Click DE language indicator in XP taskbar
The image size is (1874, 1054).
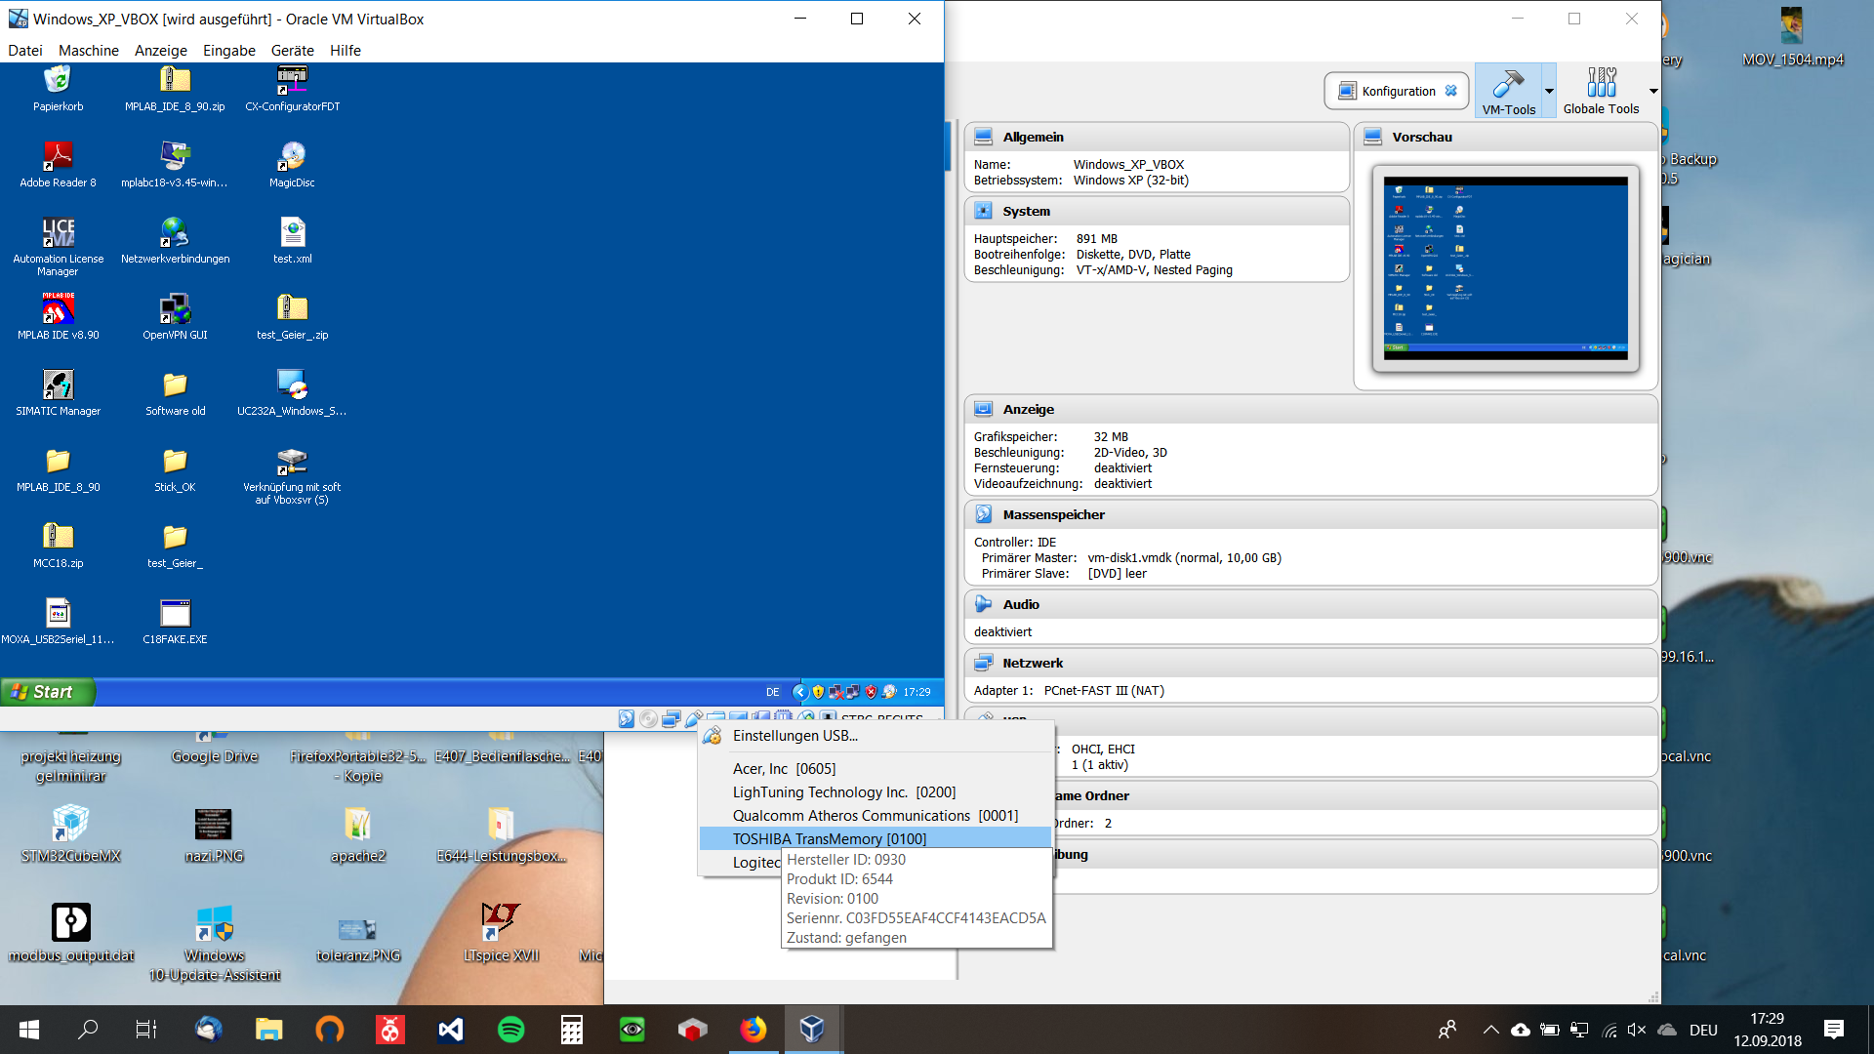773,692
